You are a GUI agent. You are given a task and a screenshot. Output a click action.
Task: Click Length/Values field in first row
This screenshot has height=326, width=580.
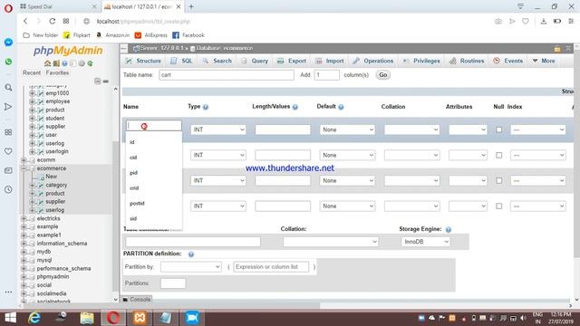tap(283, 129)
